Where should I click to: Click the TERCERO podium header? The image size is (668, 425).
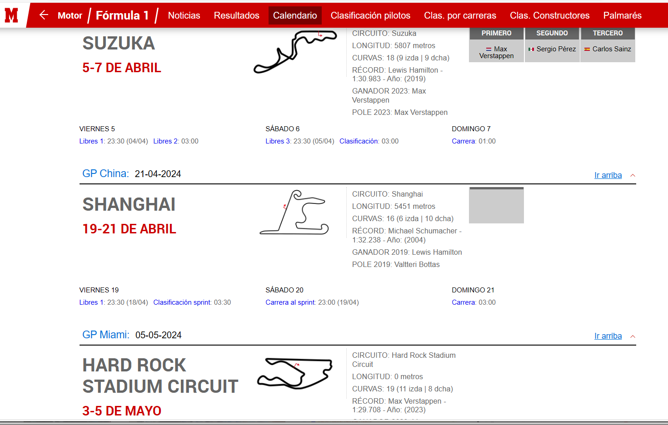[x=608, y=33]
